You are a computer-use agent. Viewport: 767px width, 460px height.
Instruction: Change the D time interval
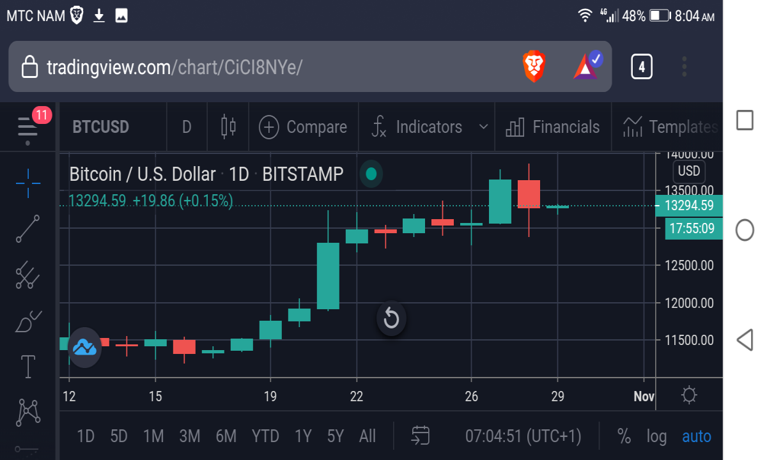tap(187, 127)
